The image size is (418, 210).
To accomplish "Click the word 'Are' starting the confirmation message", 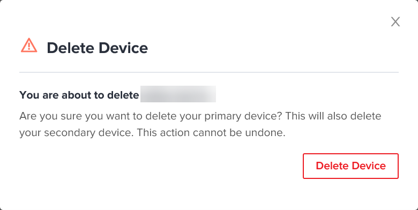I will coord(28,116).
